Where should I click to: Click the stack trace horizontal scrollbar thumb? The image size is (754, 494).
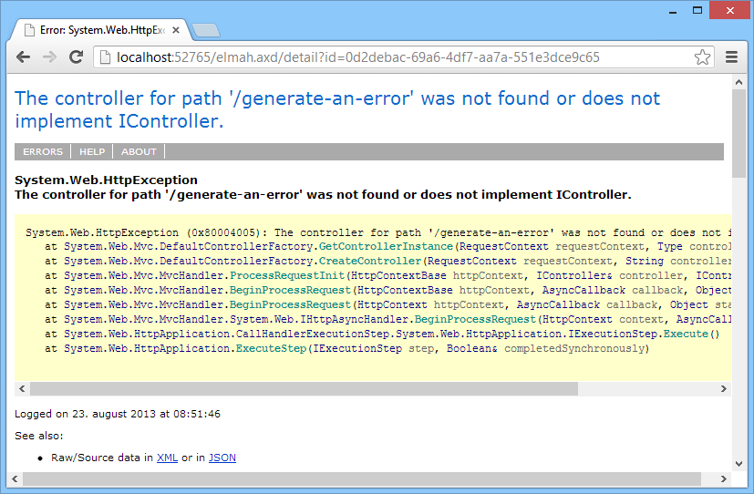click(x=304, y=389)
